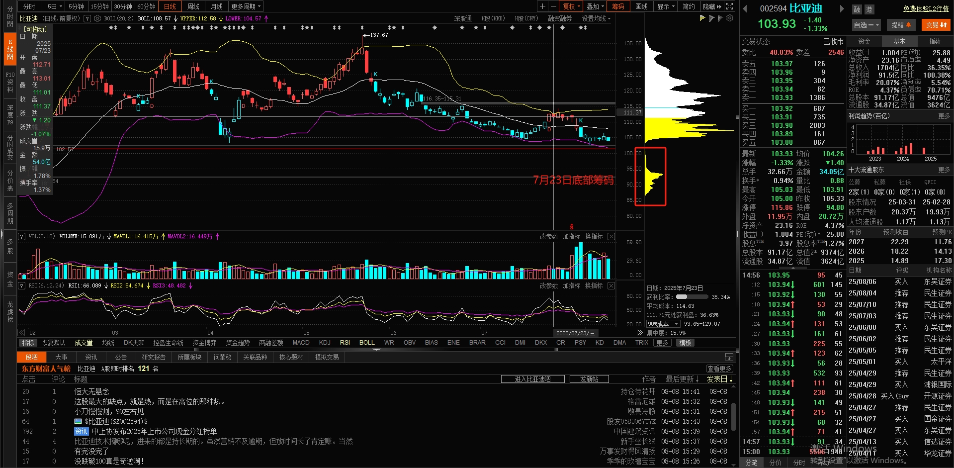Open post titled 没跌破100真是奇迹啊!
Image resolution: width=954 pixels, height=468 pixels.
109,461
